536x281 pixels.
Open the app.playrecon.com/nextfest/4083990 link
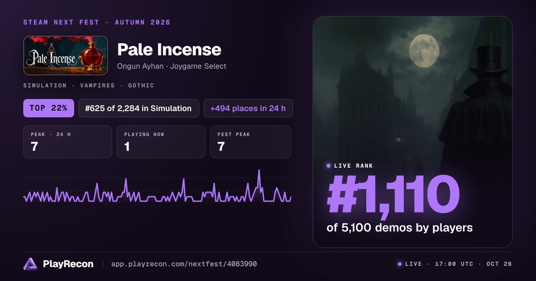tap(184, 264)
